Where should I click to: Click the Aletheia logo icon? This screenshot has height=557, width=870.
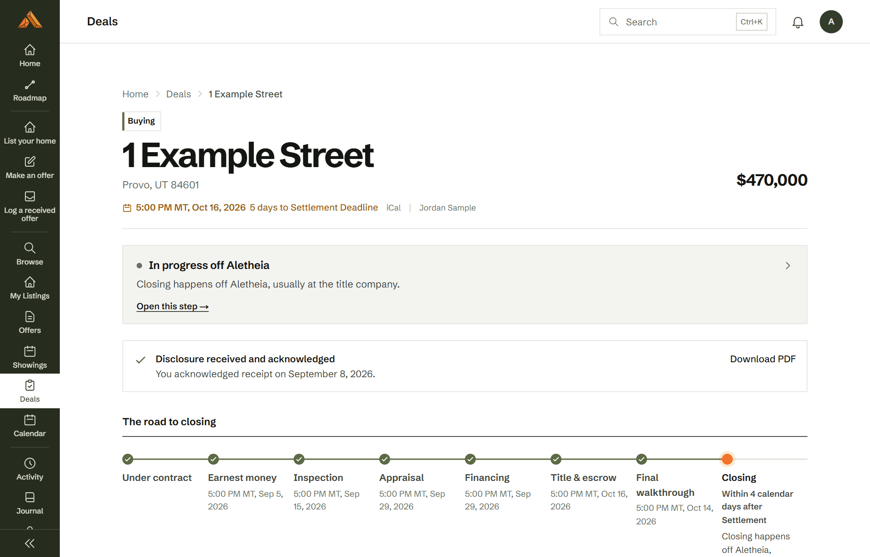30,19
